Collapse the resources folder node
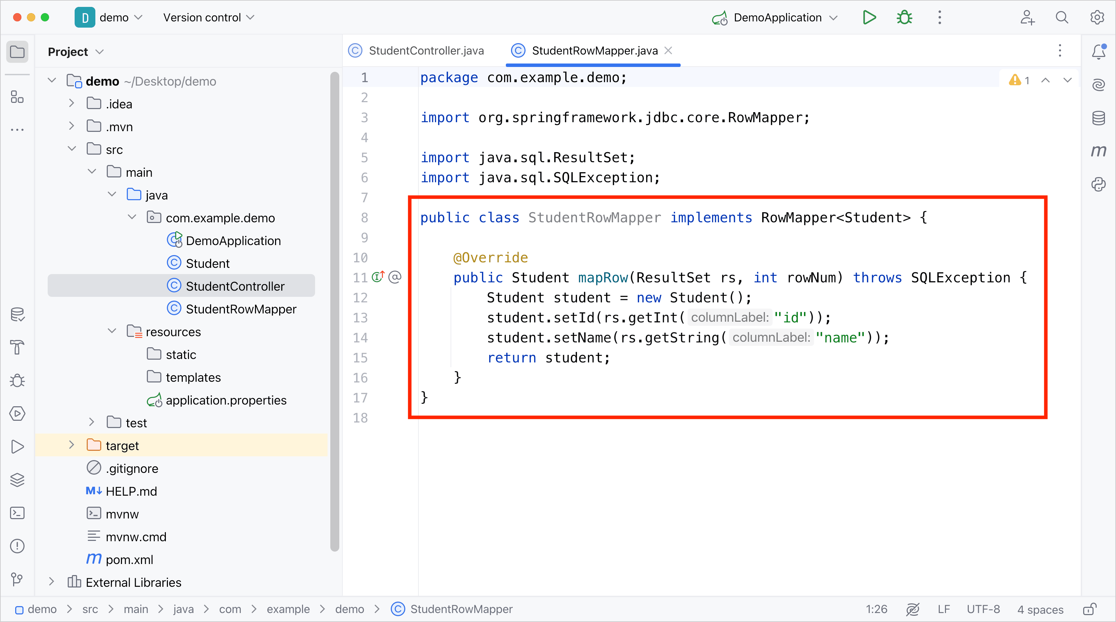Image resolution: width=1116 pixels, height=622 pixels. click(112, 331)
